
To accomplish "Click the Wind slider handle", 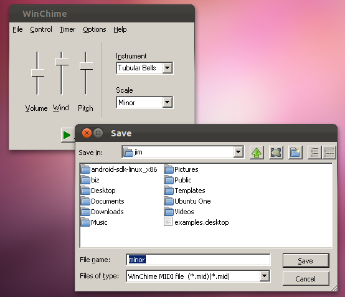I will pos(62,62).
